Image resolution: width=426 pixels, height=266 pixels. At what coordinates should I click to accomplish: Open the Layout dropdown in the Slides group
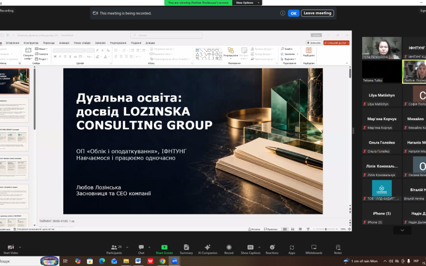pyautogui.click(x=41, y=49)
